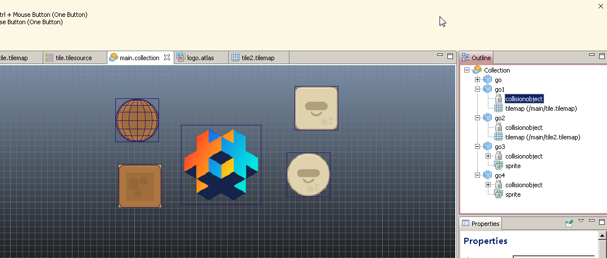Click the logo.atlas tab icon
Image resolution: width=607 pixels, height=258 pixels.
(181, 58)
